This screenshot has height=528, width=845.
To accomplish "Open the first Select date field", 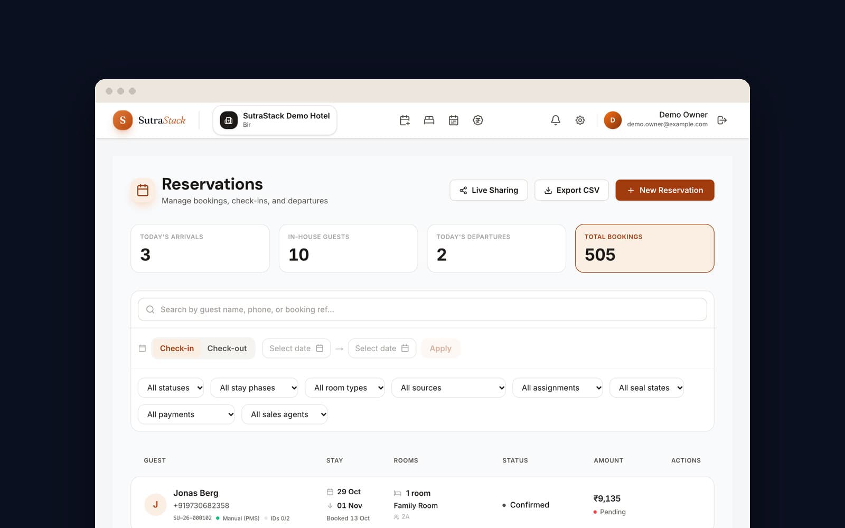I will coord(296,348).
